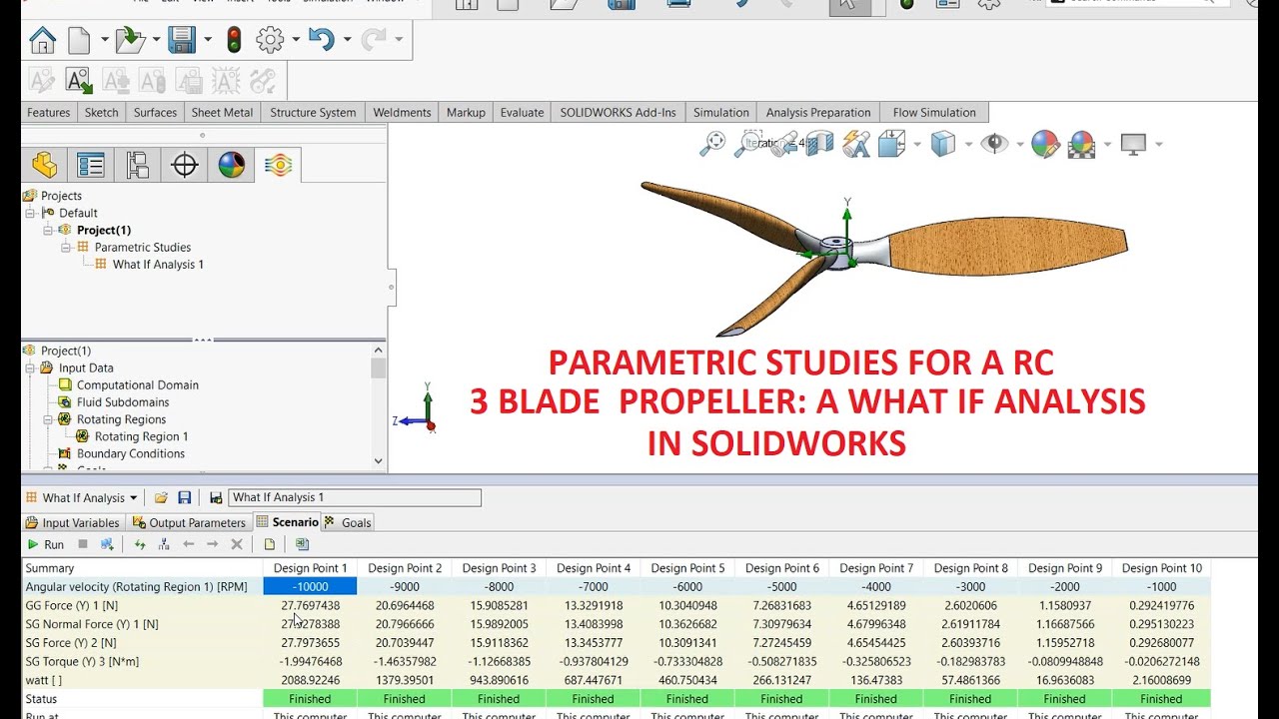Click the Section View icon

[819, 144]
